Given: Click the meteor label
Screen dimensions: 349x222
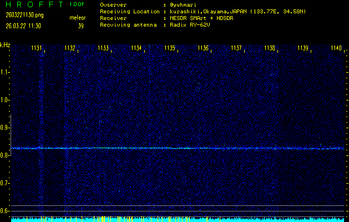Looking at the screenshot, I should 77,18.
